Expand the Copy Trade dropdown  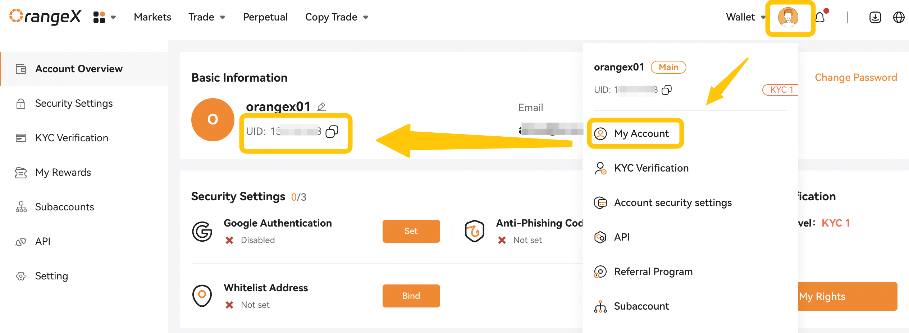point(337,17)
